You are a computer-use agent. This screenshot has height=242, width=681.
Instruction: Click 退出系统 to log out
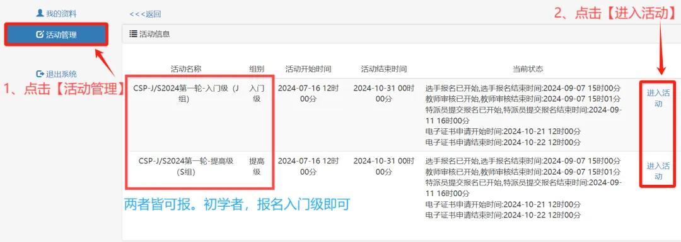pyautogui.click(x=57, y=74)
